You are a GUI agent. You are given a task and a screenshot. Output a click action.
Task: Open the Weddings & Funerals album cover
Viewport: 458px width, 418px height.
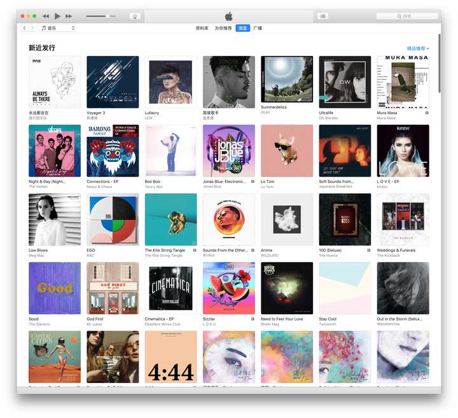tap(403, 220)
